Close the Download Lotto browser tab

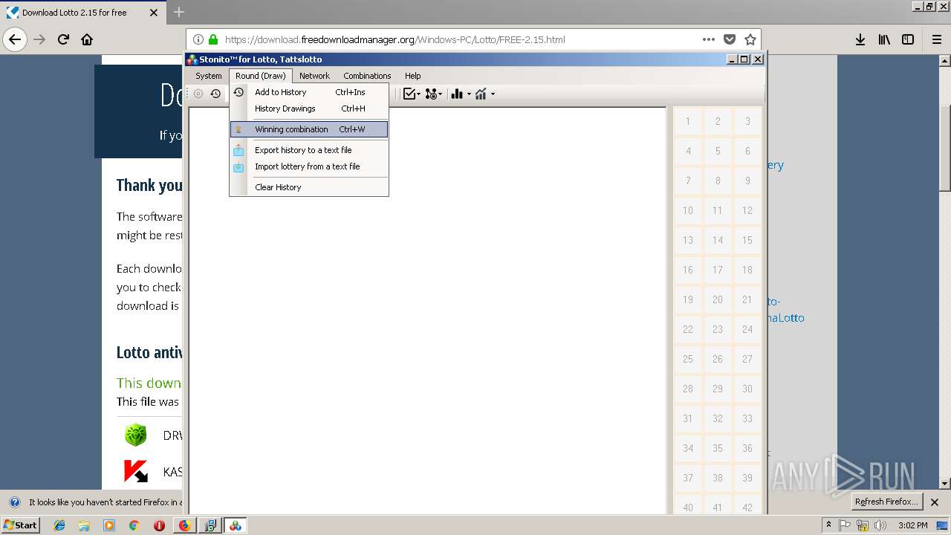(x=154, y=13)
